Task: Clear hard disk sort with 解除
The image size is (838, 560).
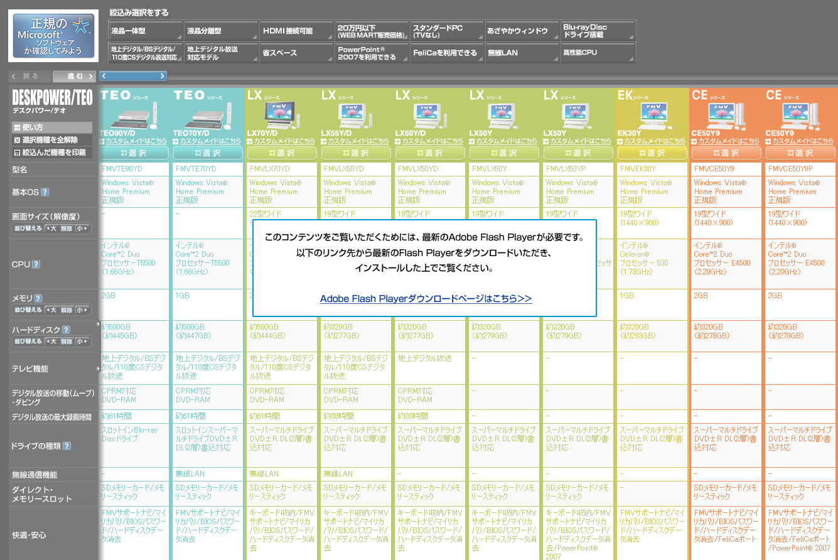Action: (67, 342)
